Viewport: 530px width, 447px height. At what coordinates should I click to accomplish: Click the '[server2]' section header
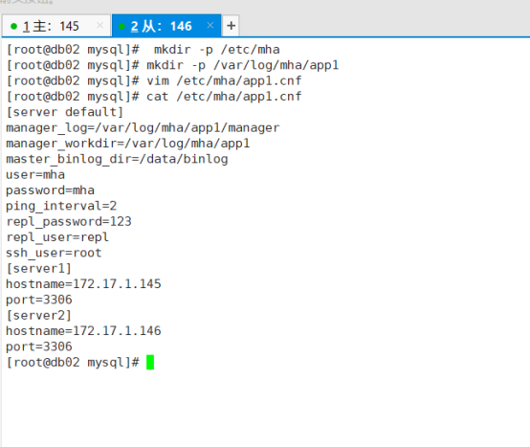coord(39,315)
